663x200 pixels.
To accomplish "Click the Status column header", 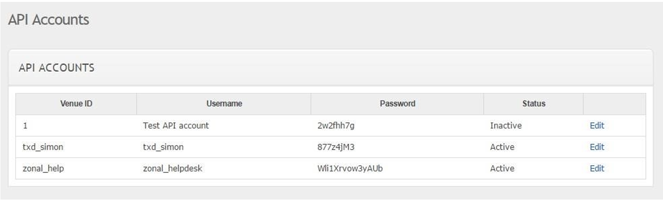I will click(x=533, y=104).
